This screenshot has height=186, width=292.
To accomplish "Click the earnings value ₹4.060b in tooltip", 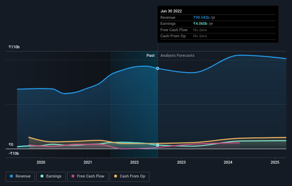I will [x=200, y=23].
